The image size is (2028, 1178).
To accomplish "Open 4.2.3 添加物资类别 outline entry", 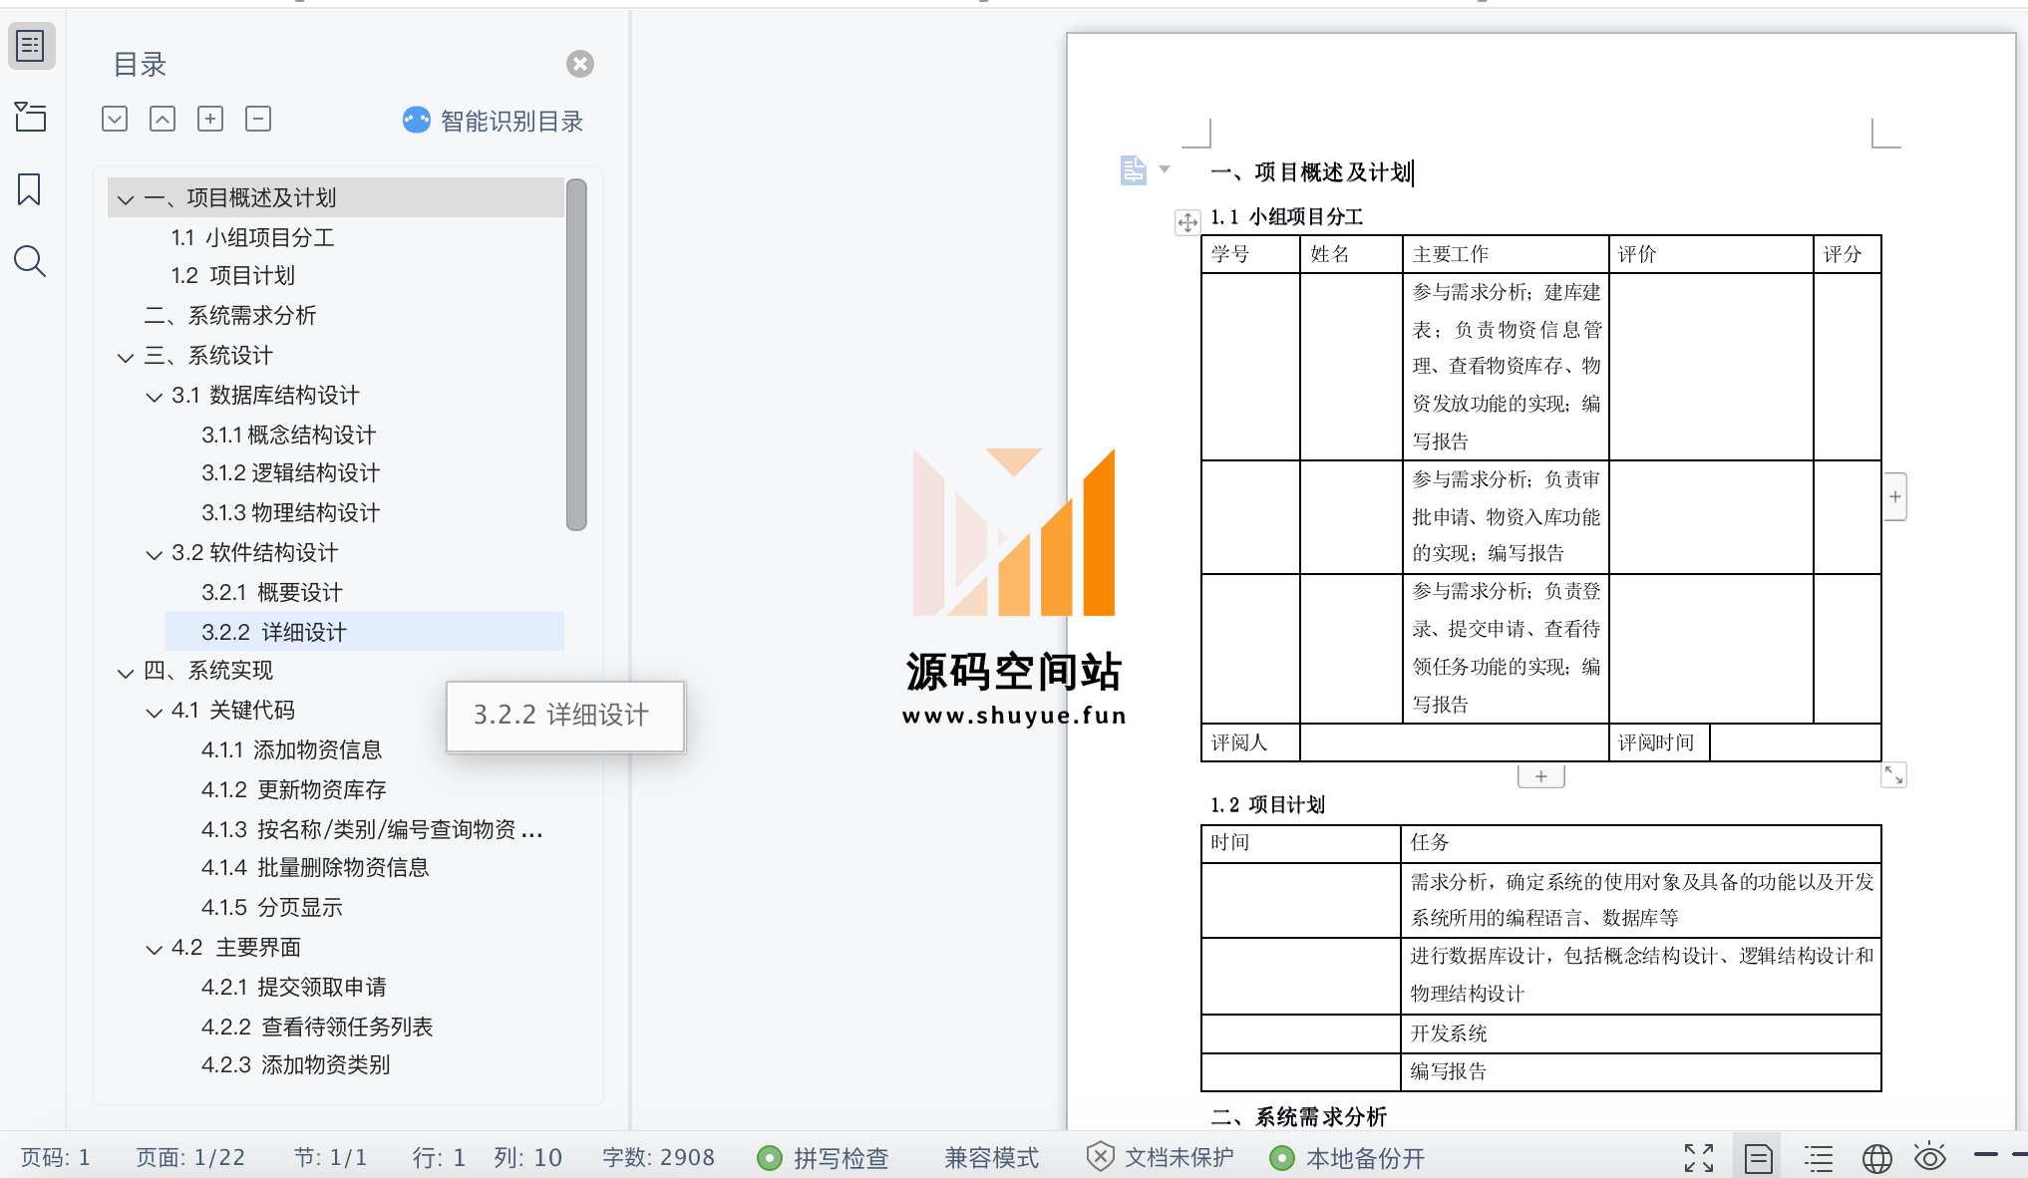I will pyautogui.click(x=295, y=1065).
